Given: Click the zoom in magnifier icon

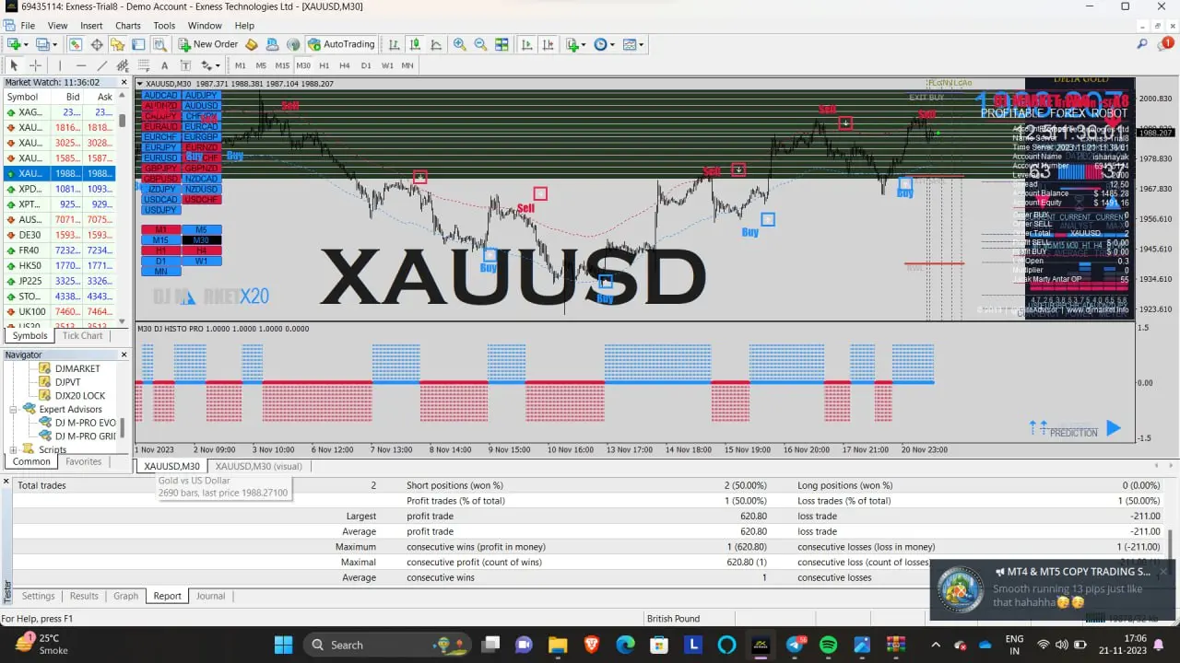Looking at the screenshot, I should pyautogui.click(x=459, y=44).
